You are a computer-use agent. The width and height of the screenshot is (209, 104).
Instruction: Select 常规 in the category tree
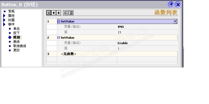tap(11, 11)
